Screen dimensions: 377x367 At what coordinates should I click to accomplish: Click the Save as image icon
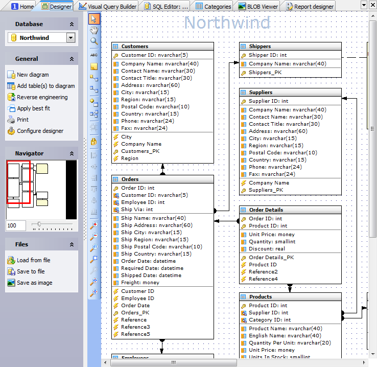point(11,283)
